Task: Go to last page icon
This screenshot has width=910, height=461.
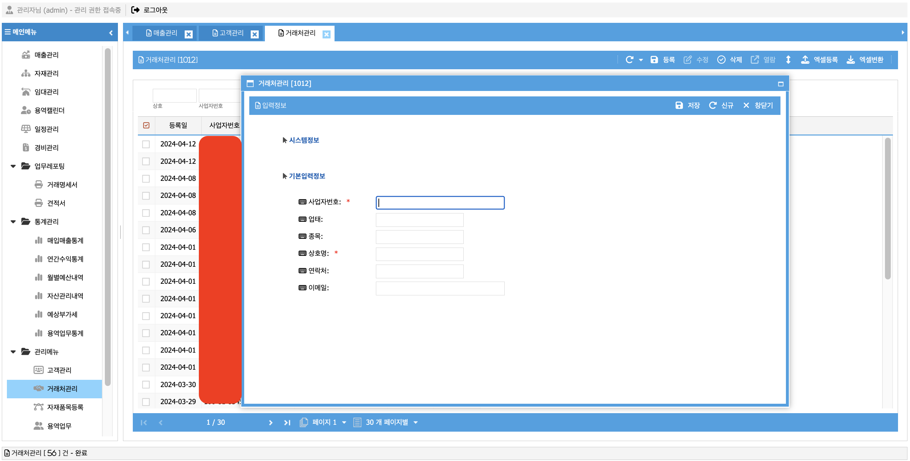Action: [287, 423]
